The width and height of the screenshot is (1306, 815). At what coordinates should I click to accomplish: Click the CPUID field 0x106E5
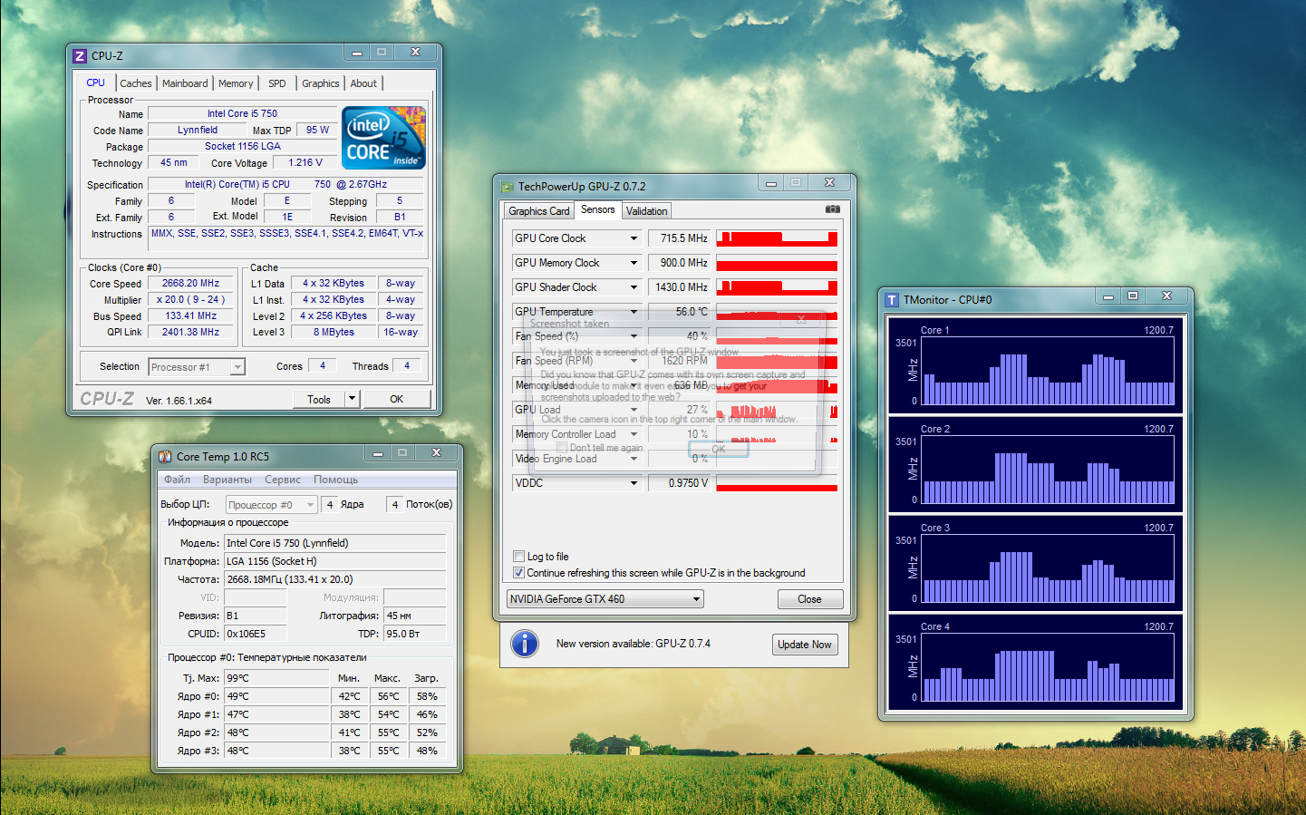(256, 634)
